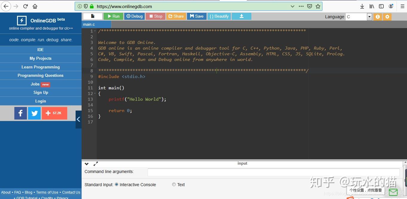Click the 'return 0;' line
Screen dimensions: 407x199
pyautogui.click(x=120, y=111)
